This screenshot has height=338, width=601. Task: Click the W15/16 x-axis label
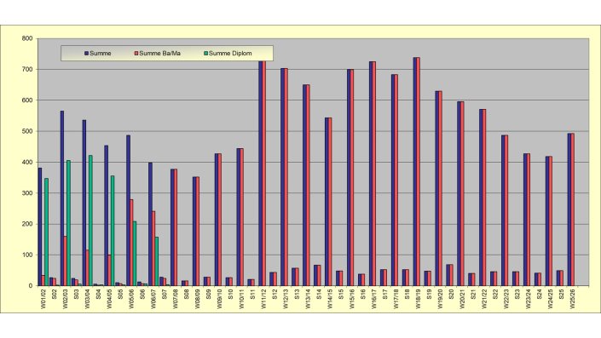click(x=352, y=299)
